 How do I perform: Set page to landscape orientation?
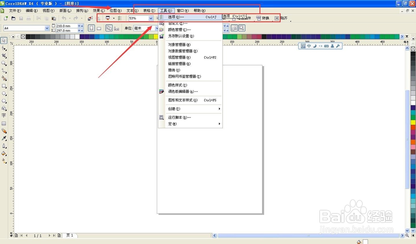99,28
